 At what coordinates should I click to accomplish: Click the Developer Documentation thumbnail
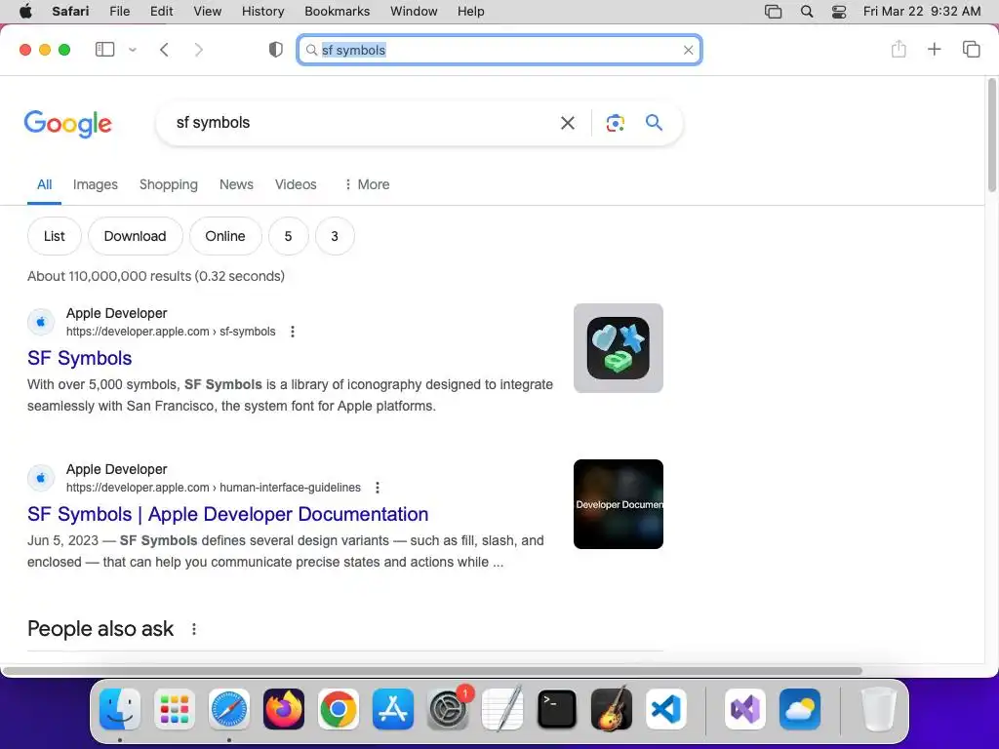pos(618,504)
